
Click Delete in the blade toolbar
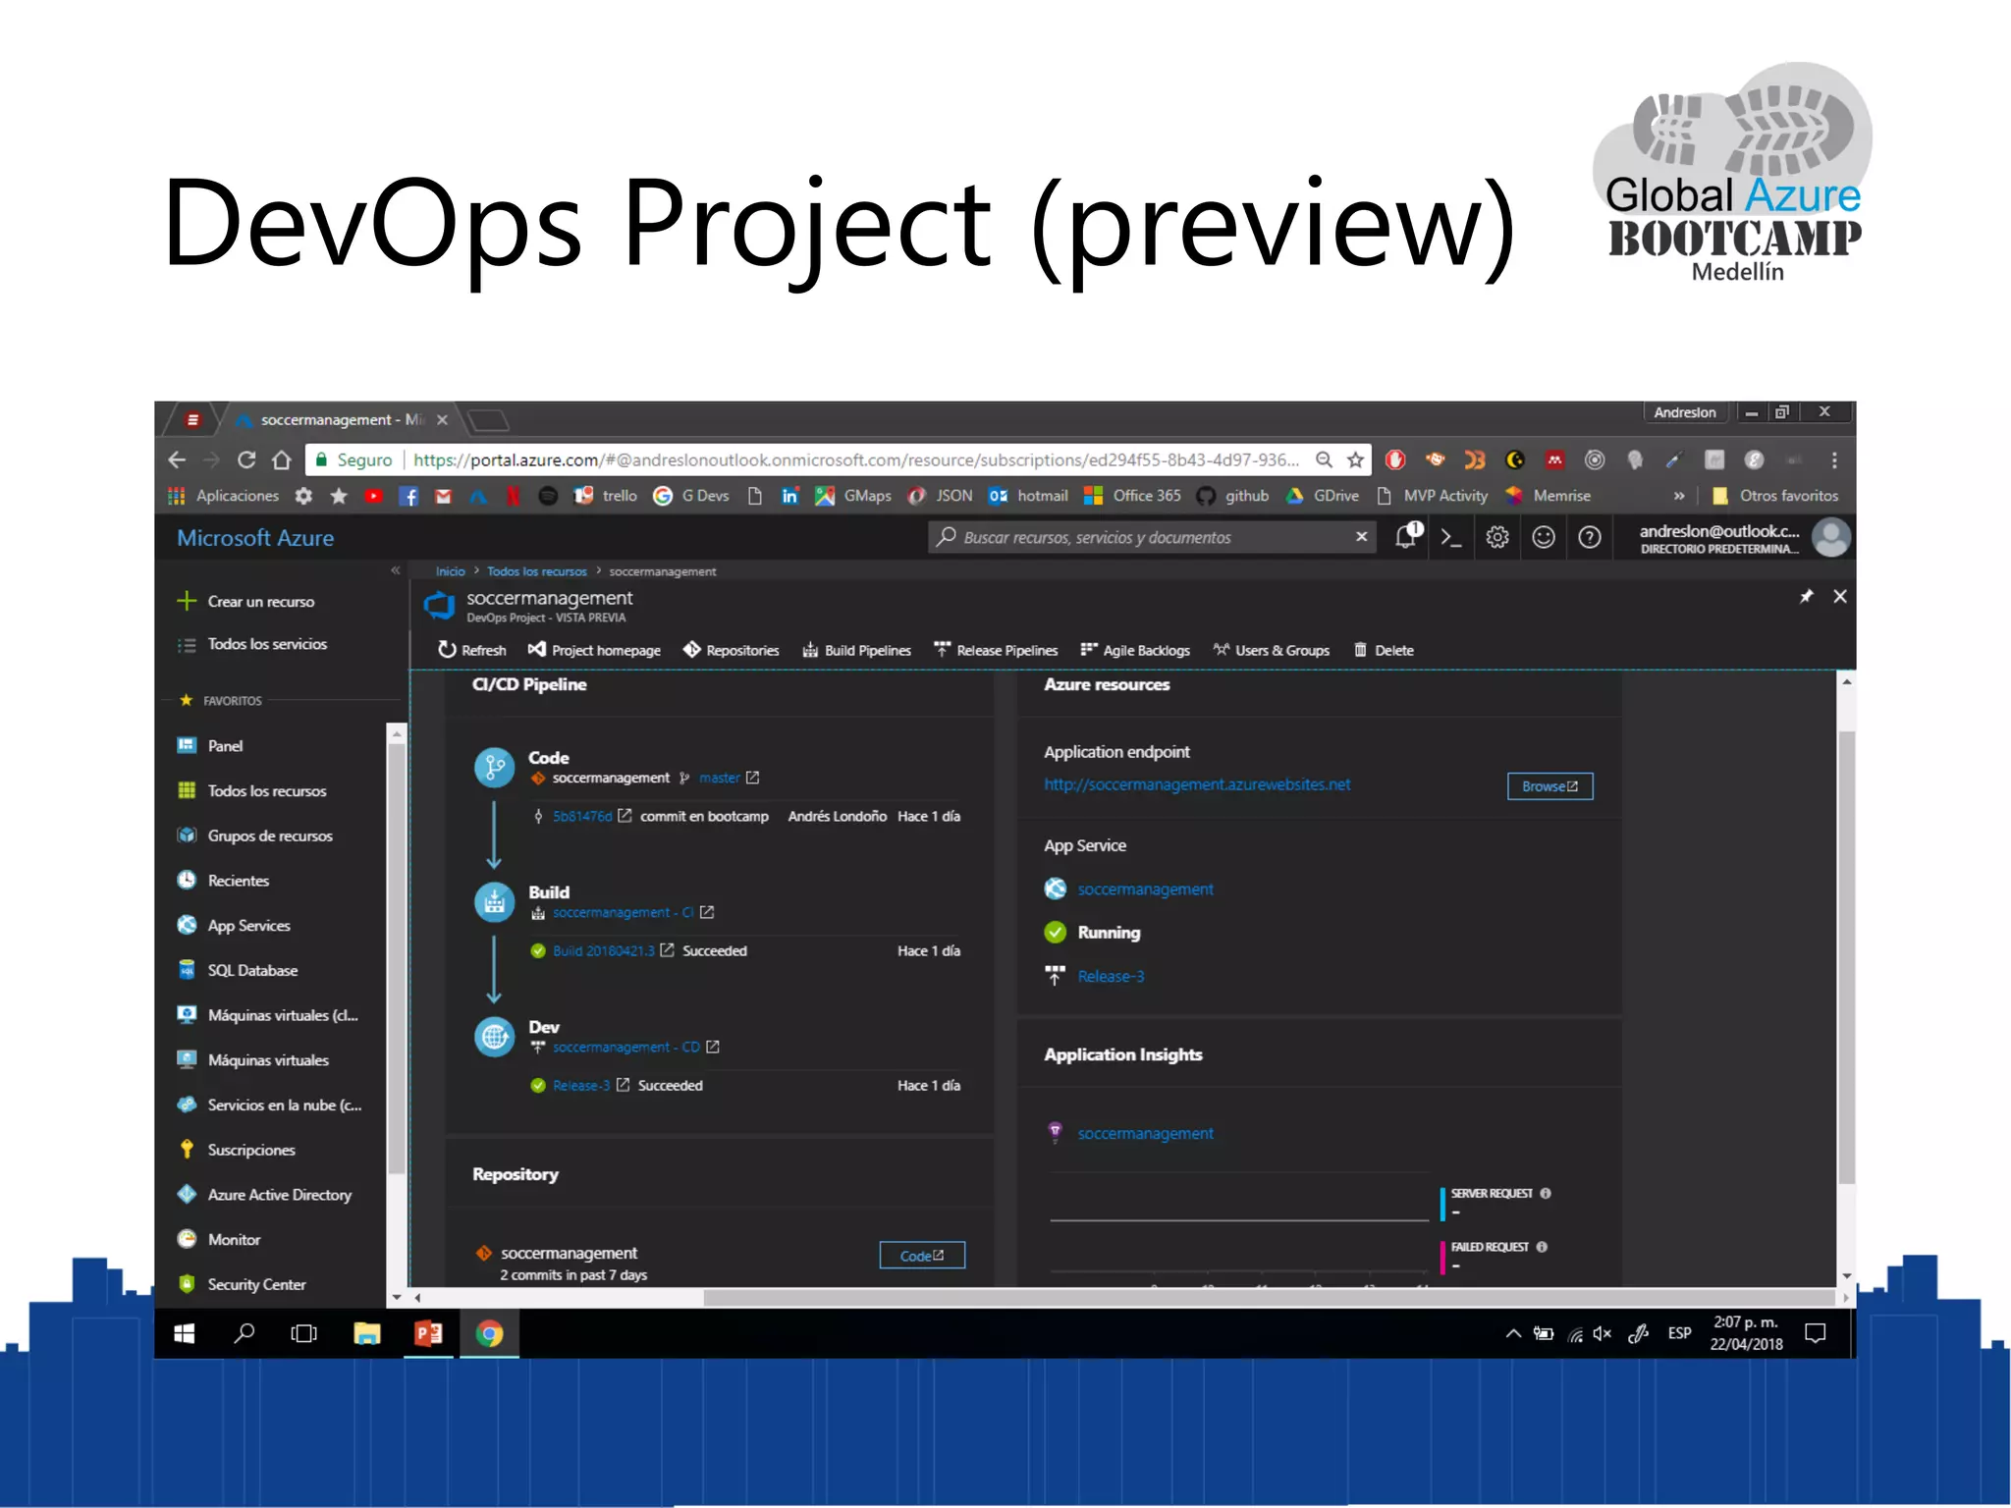pos(1384,650)
